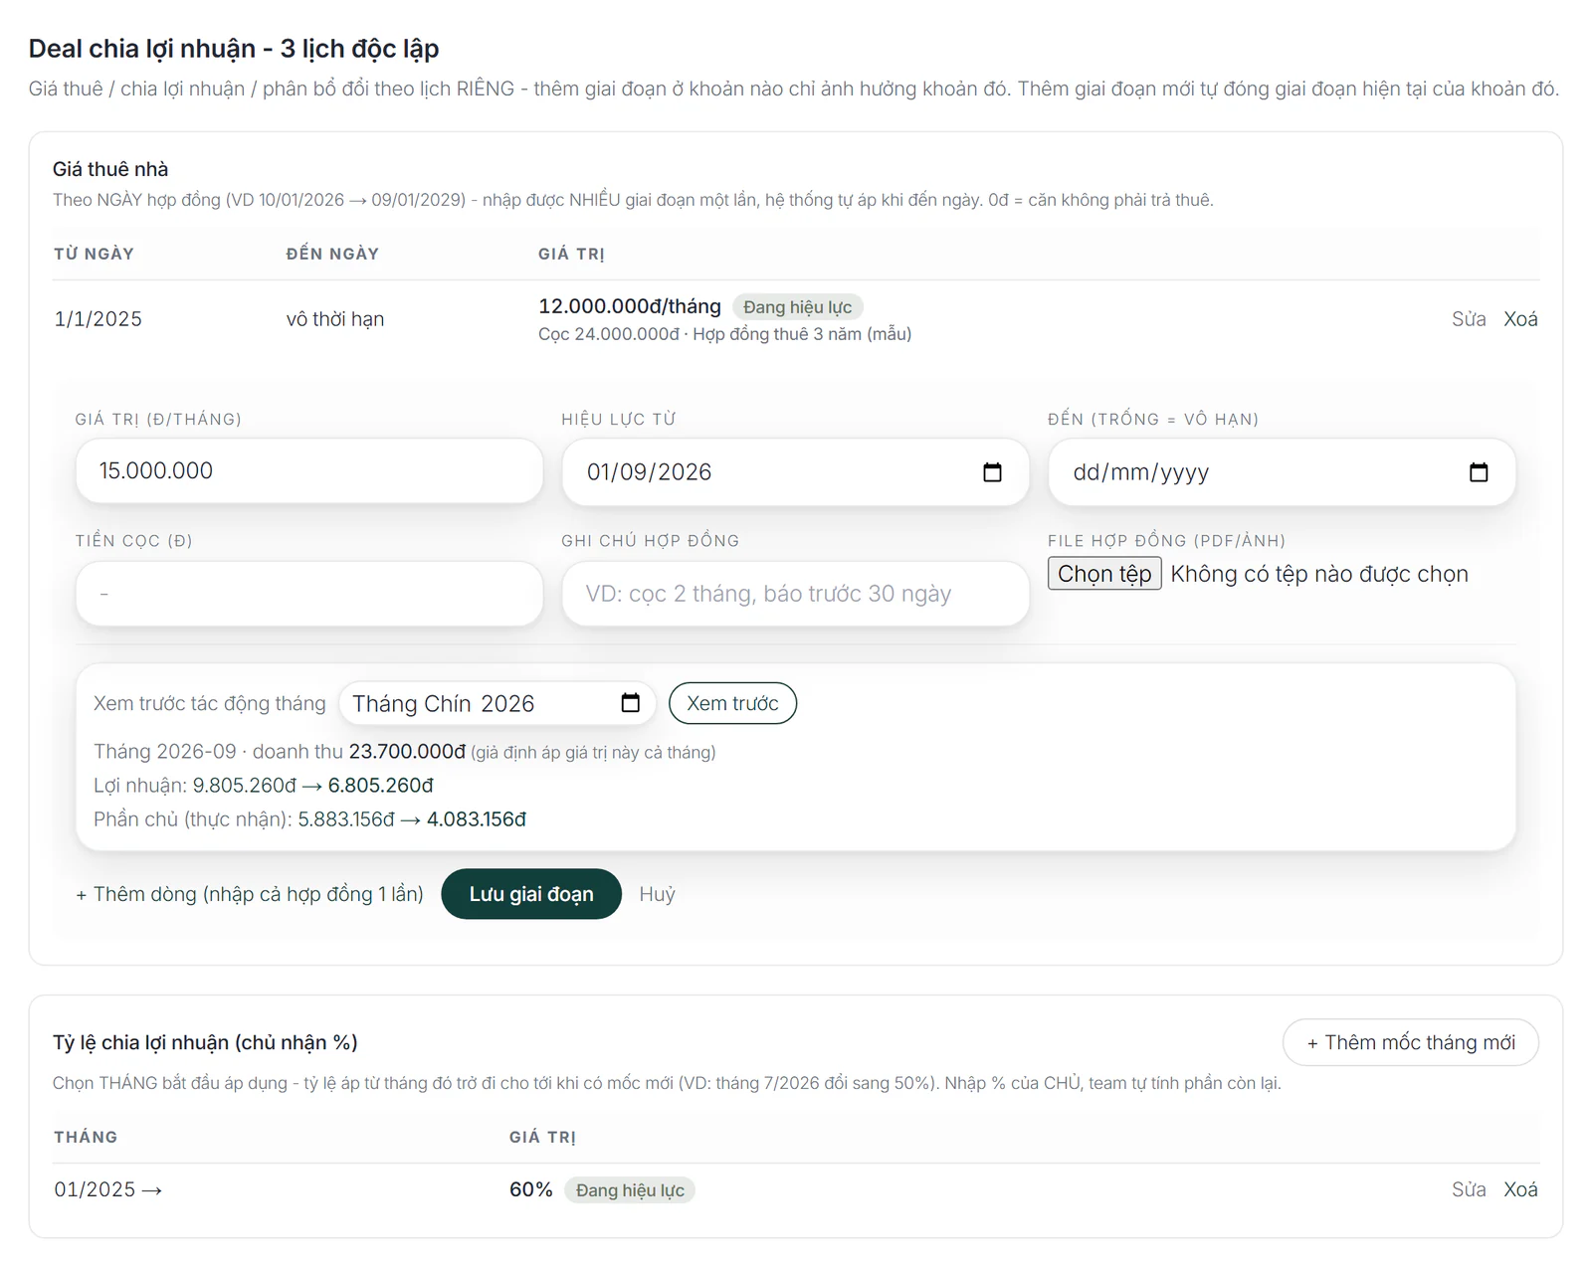Click Sửa on the 12.000.000đ/tháng row
This screenshot has height=1265, width=1592.
point(1469,319)
